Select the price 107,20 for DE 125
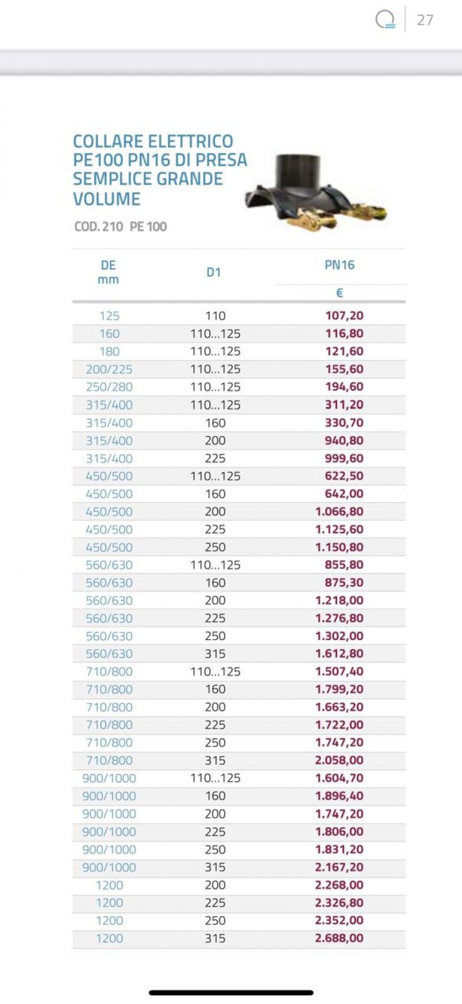The width and height of the screenshot is (462, 1004). (344, 316)
